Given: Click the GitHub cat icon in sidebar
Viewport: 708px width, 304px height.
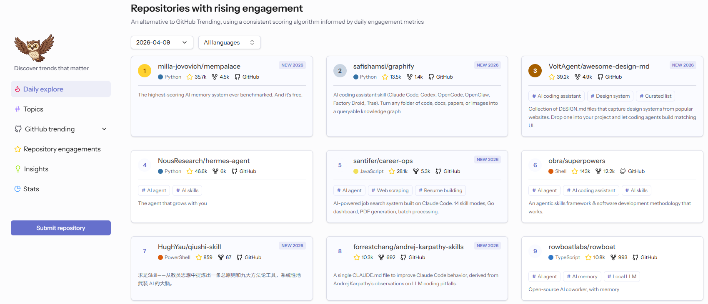Looking at the screenshot, I should coord(18,129).
